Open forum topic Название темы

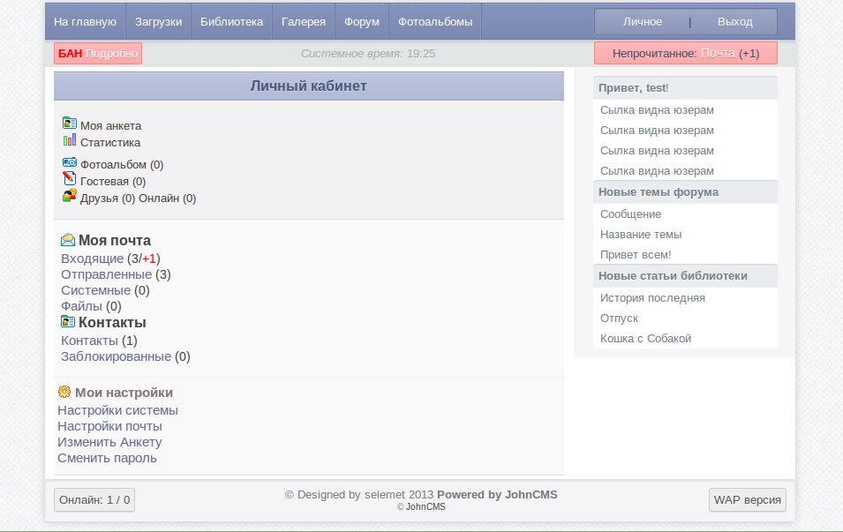coord(641,235)
